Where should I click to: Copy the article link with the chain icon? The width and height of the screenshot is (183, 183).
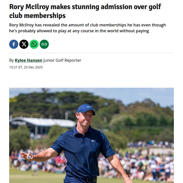click(44, 44)
